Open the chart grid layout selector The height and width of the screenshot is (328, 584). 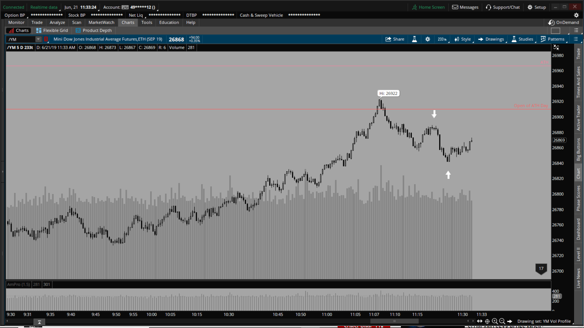coord(555,31)
